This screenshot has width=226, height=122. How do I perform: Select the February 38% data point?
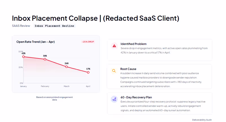[45, 59]
